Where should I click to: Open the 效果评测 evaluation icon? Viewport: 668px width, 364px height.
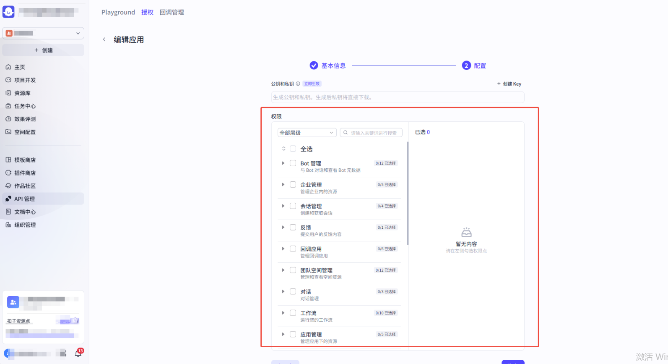point(8,119)
